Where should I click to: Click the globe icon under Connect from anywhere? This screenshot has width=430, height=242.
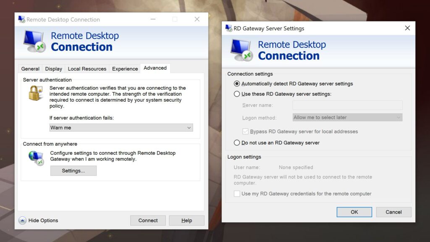click(x=36, y=158)
